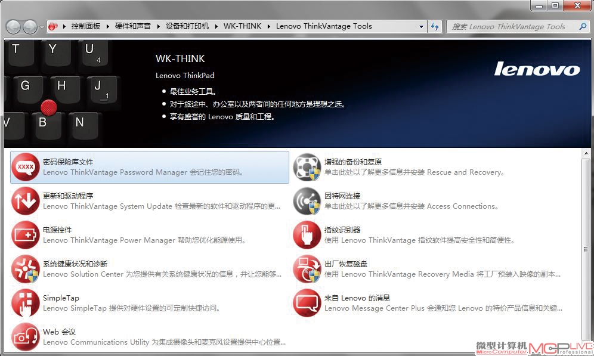Go to WK-THINK in breadcrumb
The width and height of the screenshot is (594, 356).
click(243, 26)
